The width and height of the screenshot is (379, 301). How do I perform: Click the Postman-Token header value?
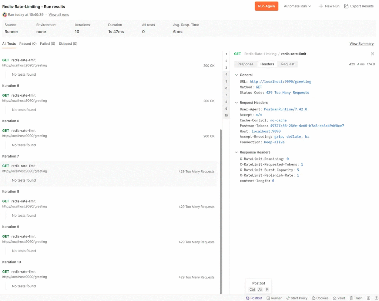307,126
